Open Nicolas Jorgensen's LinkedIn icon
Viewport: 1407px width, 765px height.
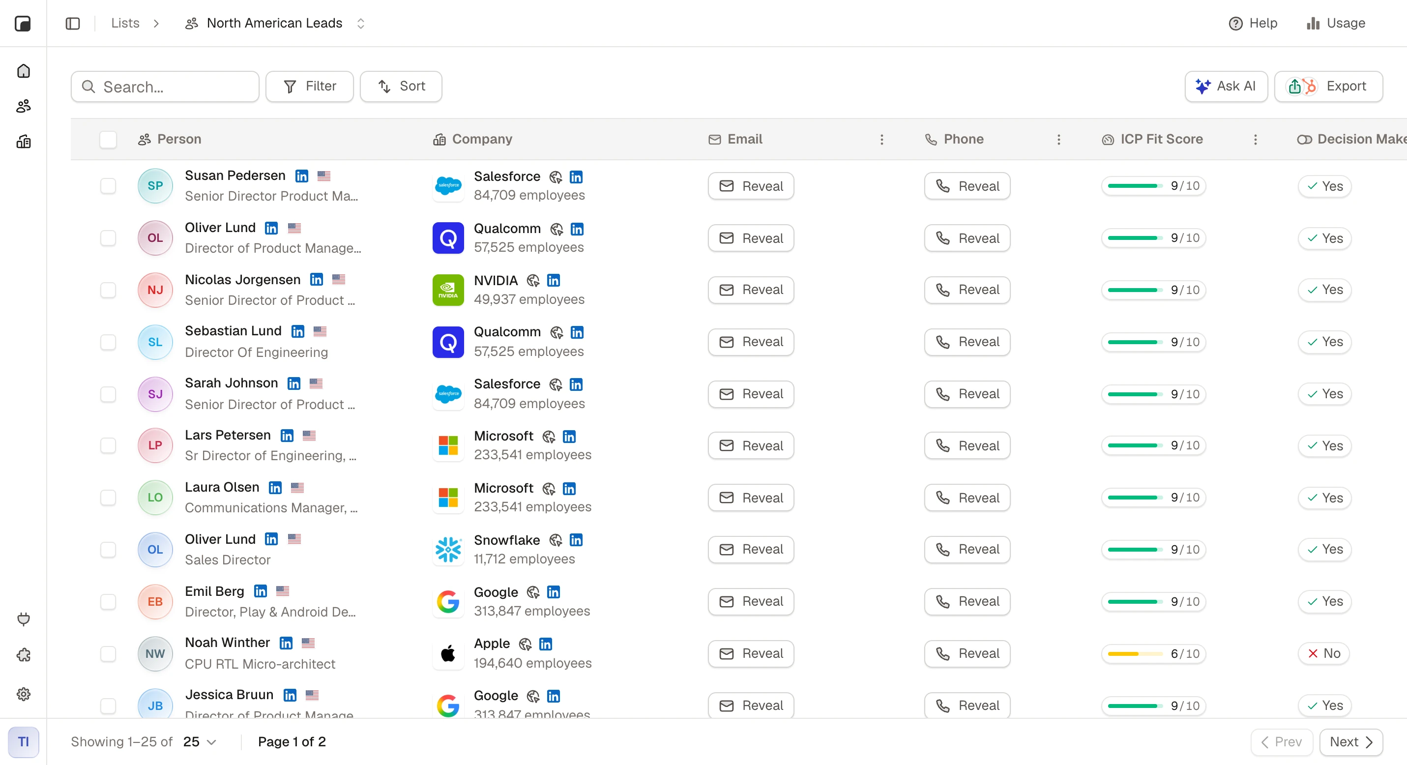tap(316, 280)
